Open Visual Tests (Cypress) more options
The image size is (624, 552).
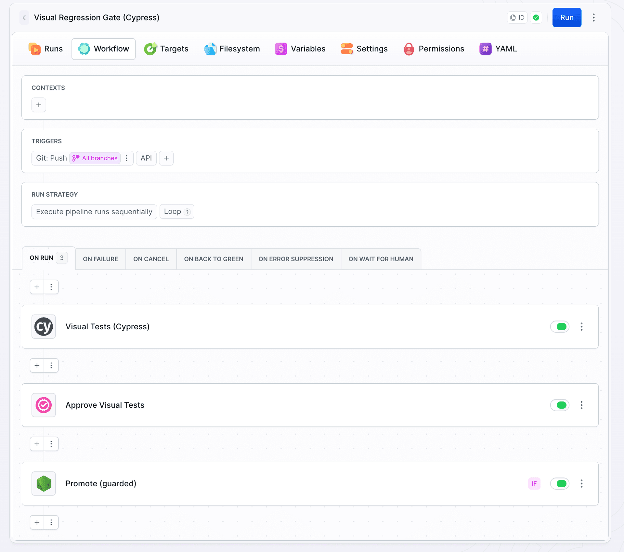[x=581, y=327]
